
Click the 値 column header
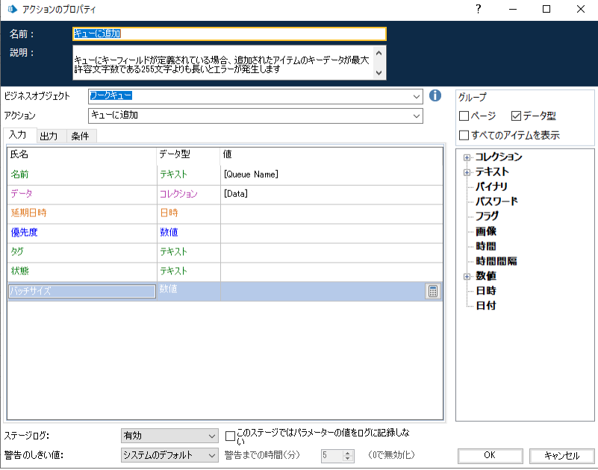(331, 154)
